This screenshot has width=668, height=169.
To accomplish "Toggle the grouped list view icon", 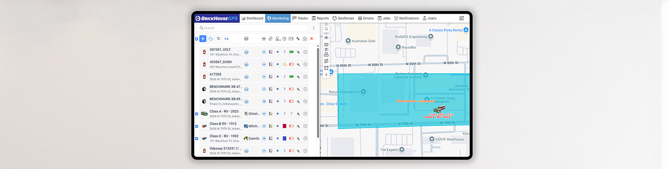I will (218, 39).
